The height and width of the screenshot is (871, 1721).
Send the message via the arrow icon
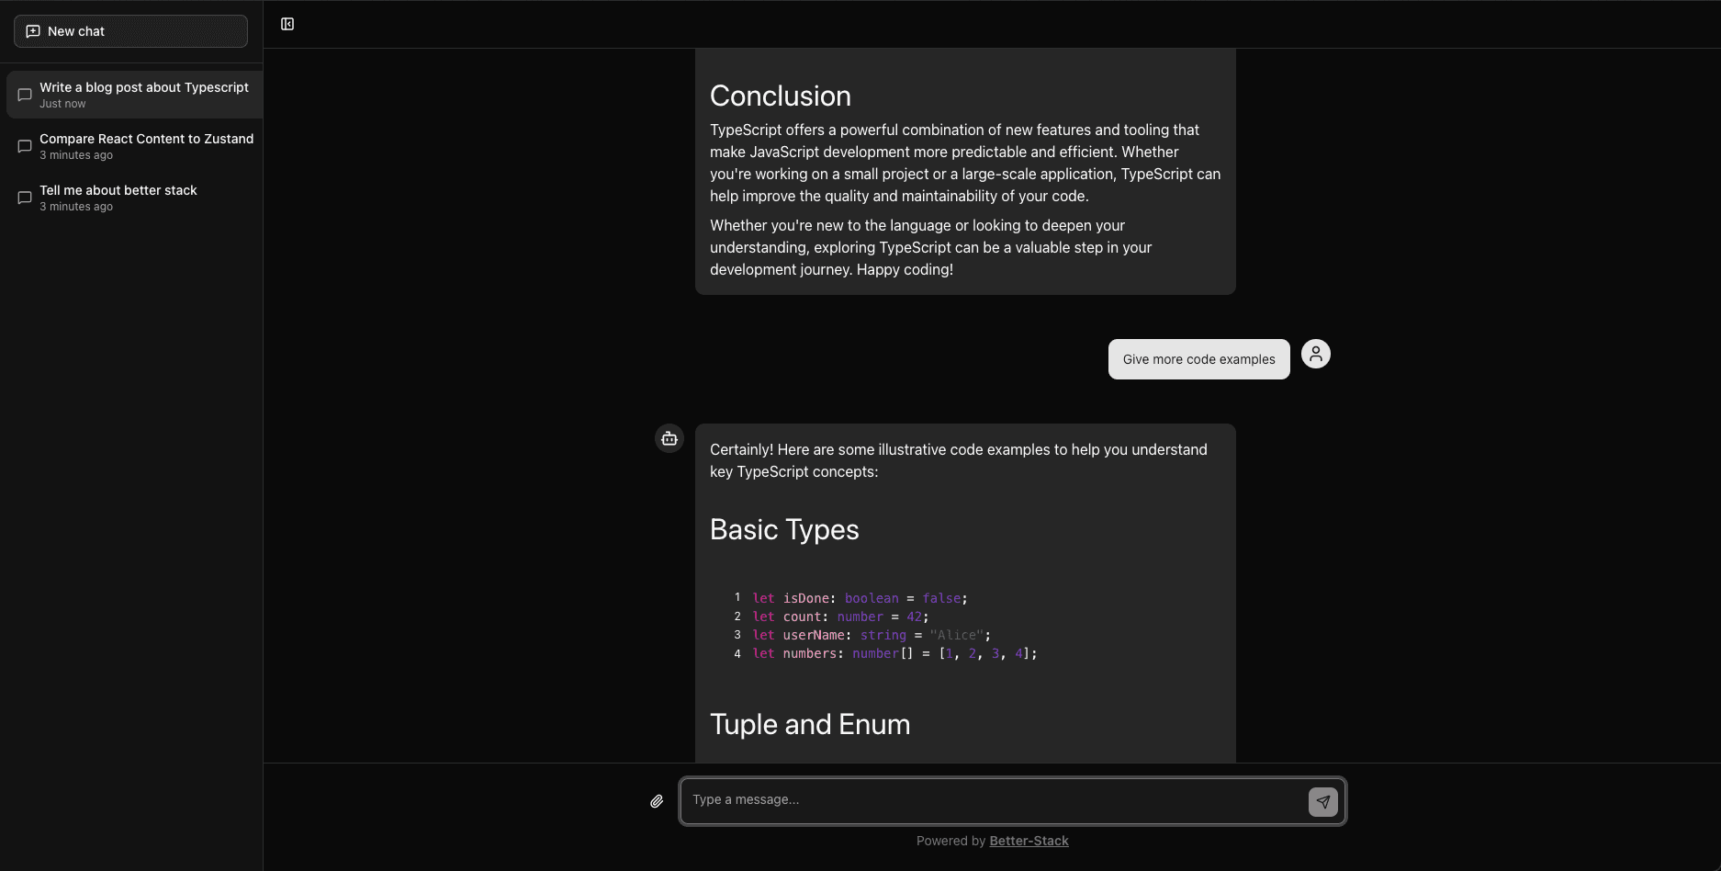coord(1322,800)
